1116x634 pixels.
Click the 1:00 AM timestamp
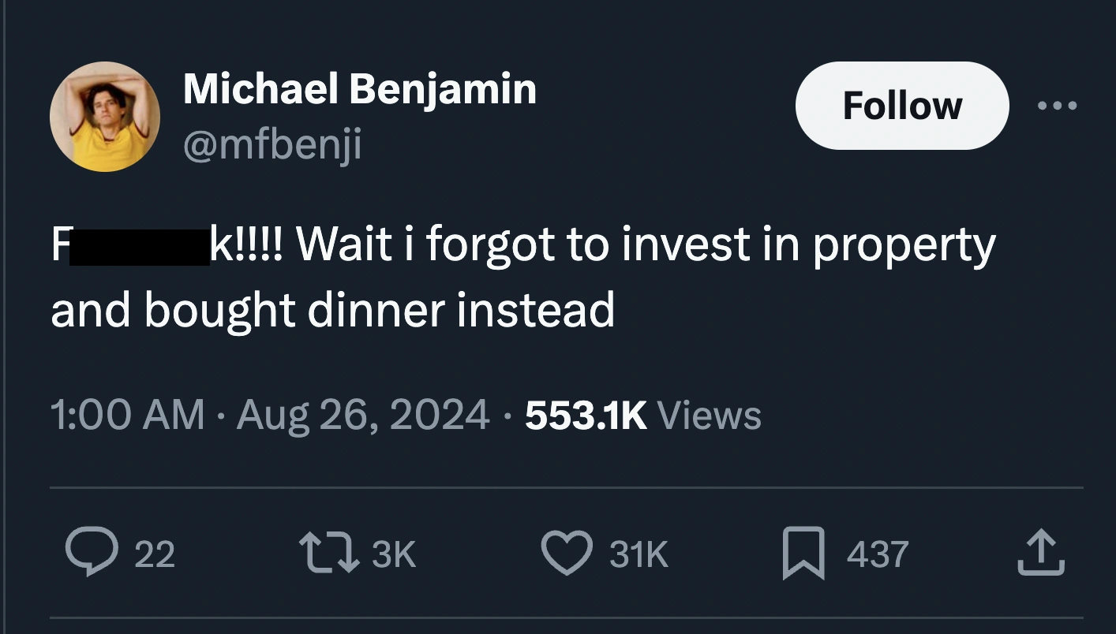click(x=126, y=415)
